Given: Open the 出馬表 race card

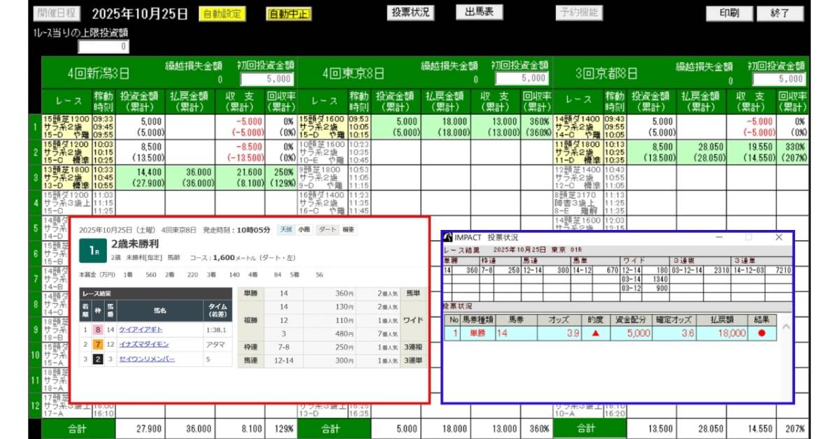Looking at the screenshot, I should pyautogui.click(x=479, y=13).
